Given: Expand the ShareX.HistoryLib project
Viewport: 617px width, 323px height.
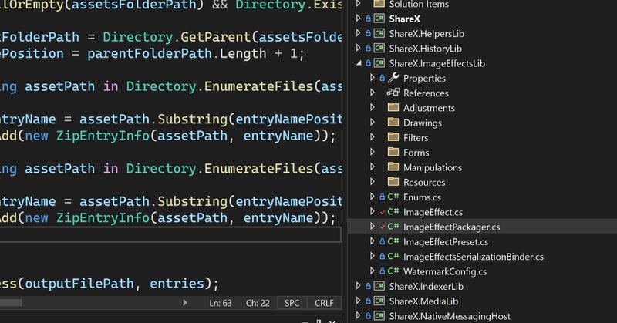Looking at the screenshot, I should [358, 48].
